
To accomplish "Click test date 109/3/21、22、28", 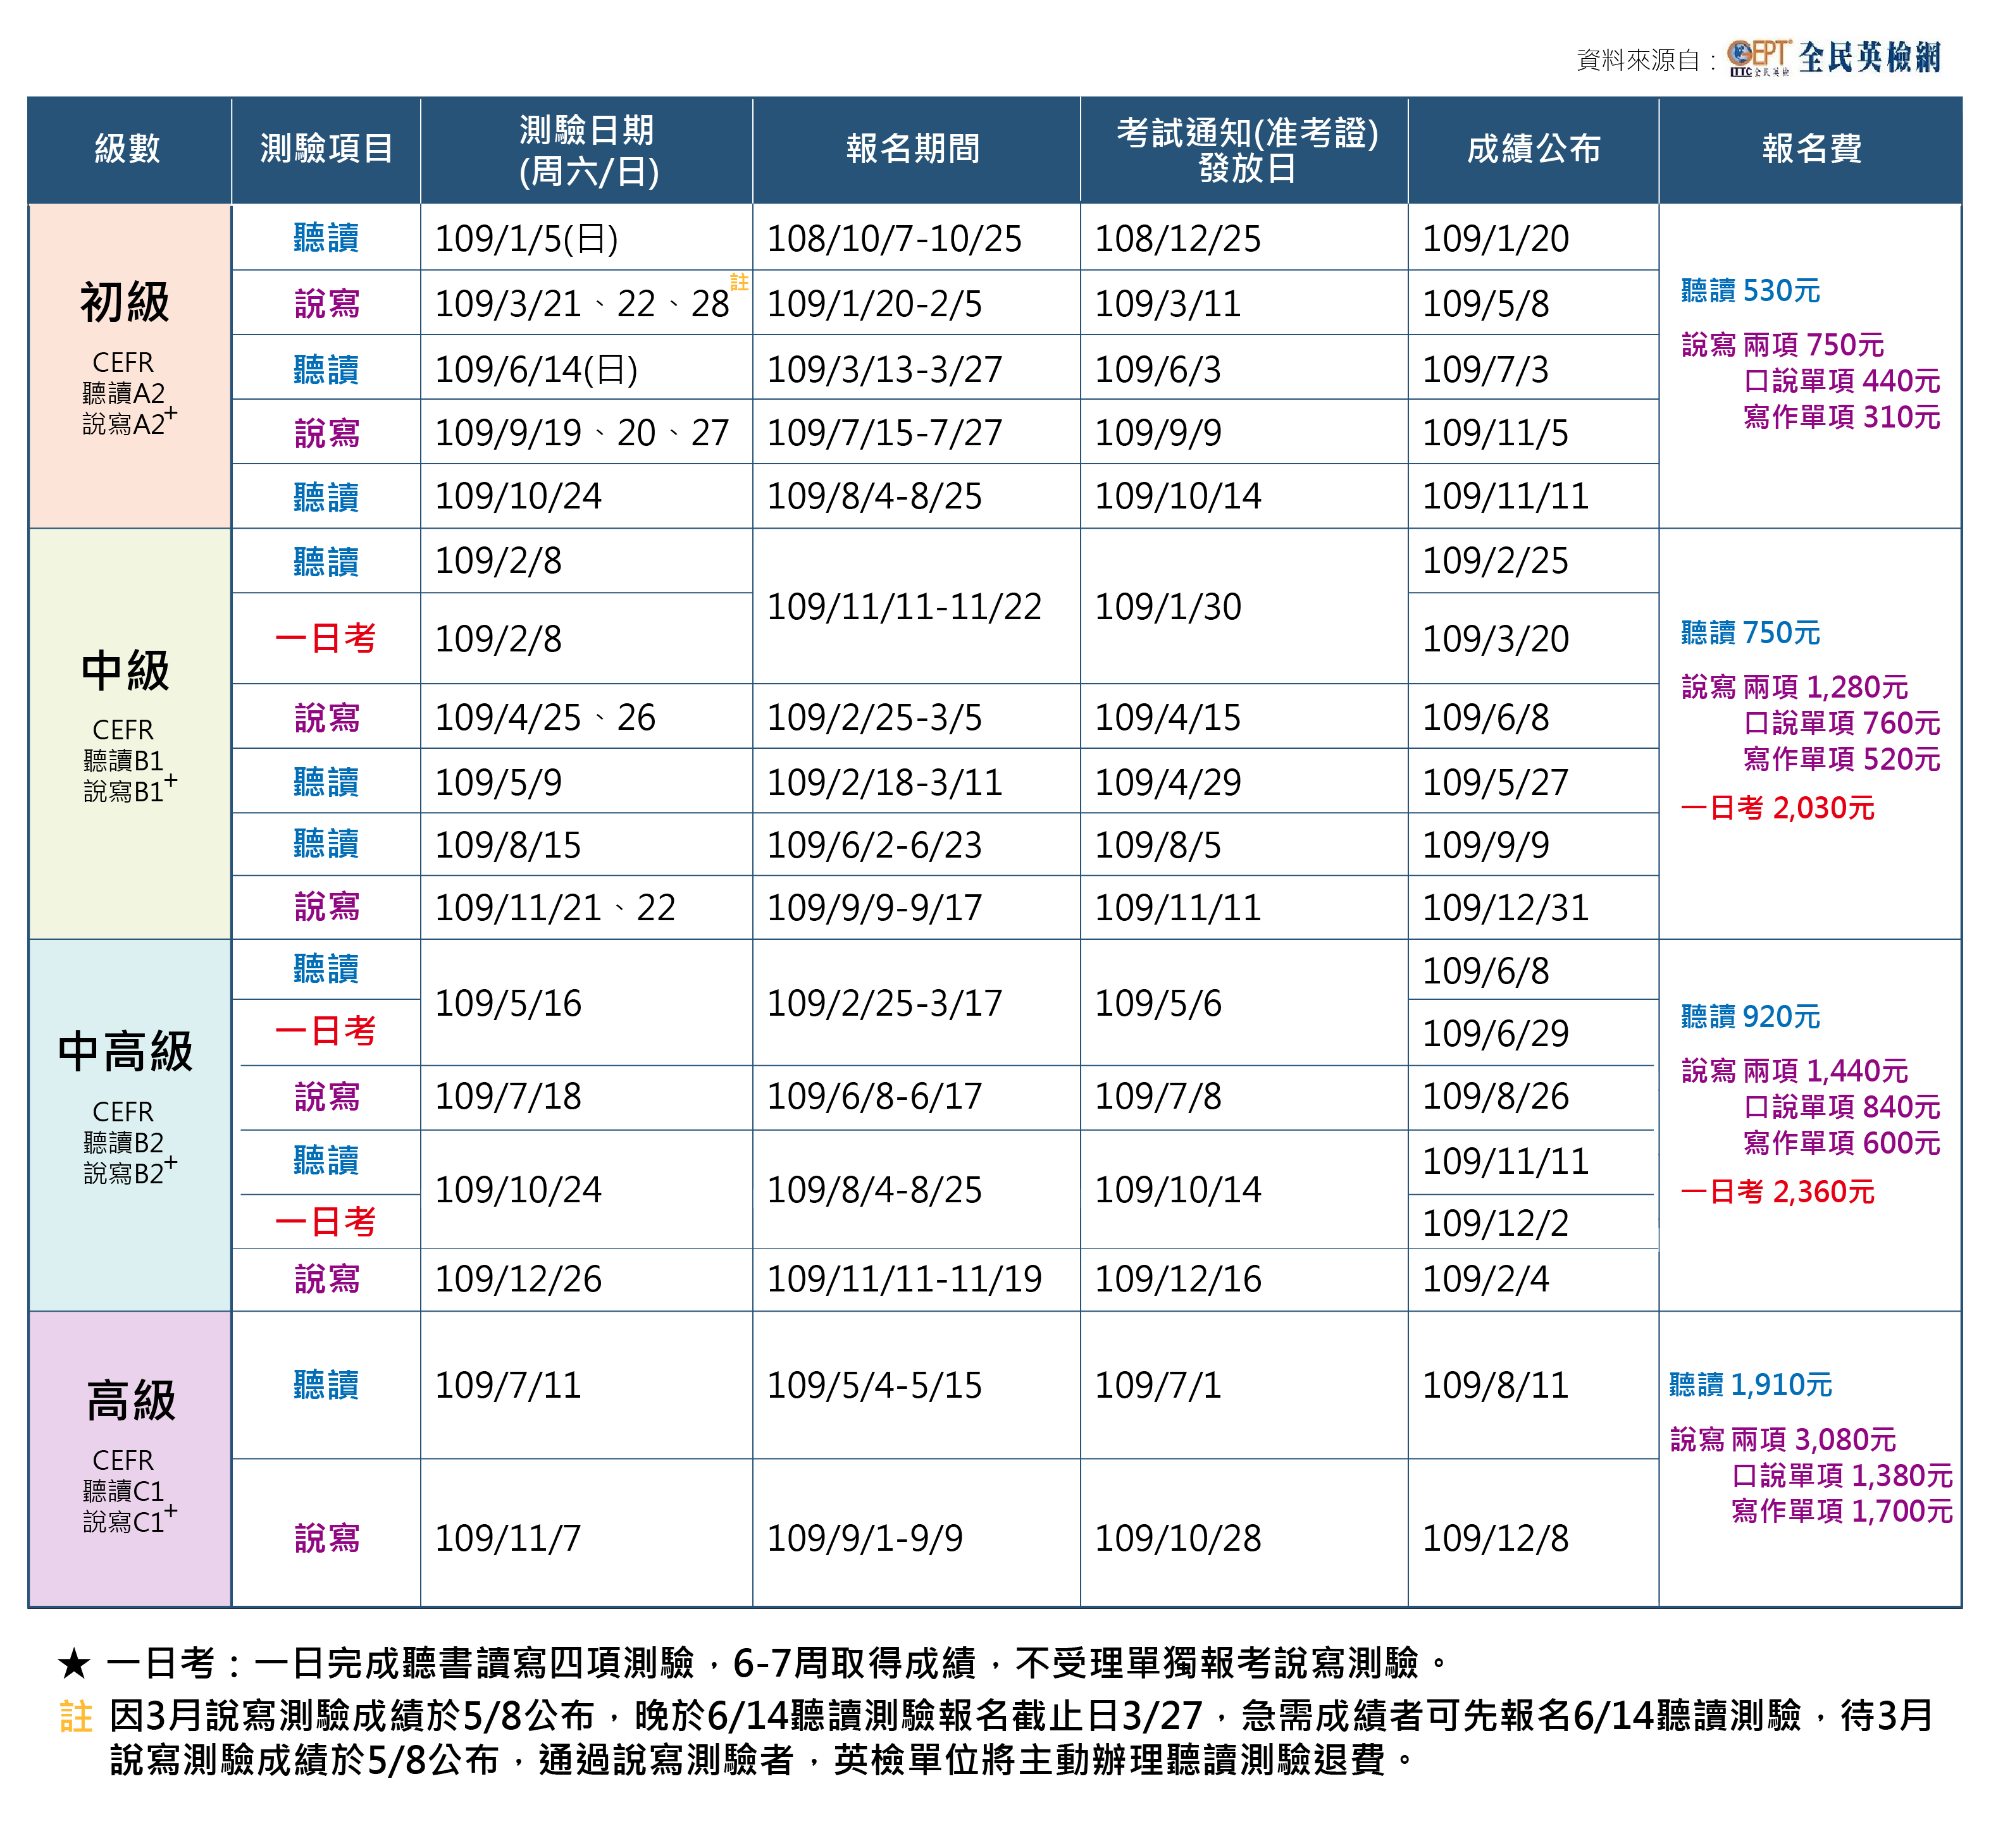I will pyautogui.click(x=582, y=304).
